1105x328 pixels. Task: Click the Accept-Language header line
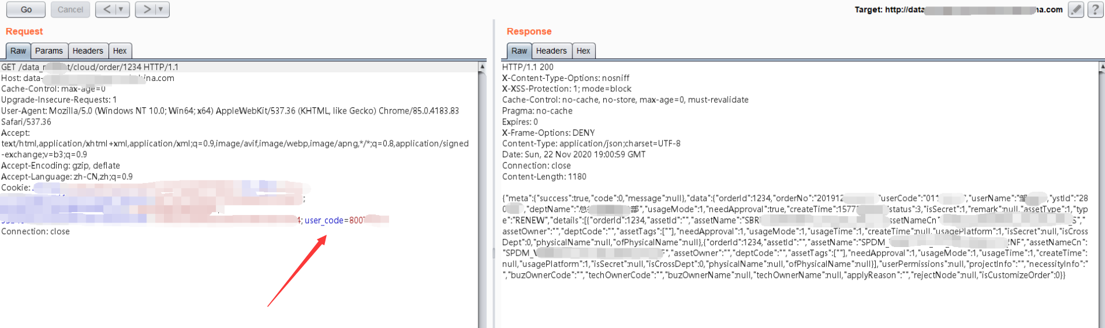(67, 177)
